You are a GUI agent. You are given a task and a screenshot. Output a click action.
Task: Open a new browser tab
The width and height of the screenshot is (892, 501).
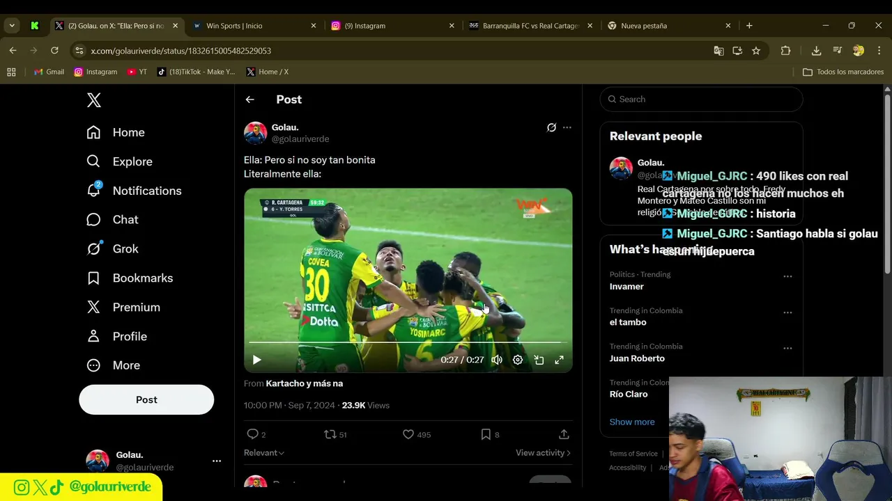point(749,26)
